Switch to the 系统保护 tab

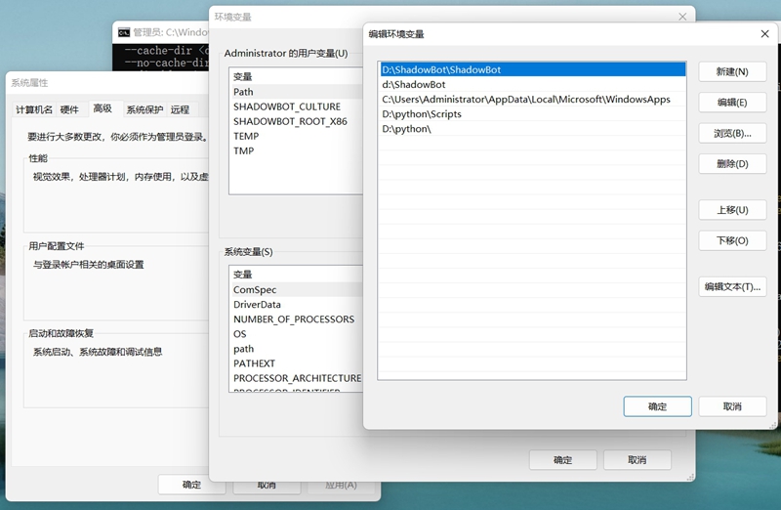(144, 109)
